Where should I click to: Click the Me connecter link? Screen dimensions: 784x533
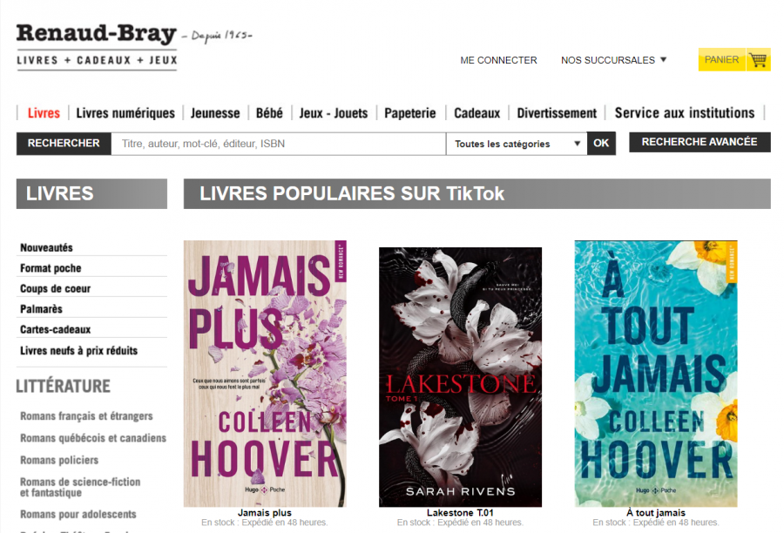click(498, 60)
